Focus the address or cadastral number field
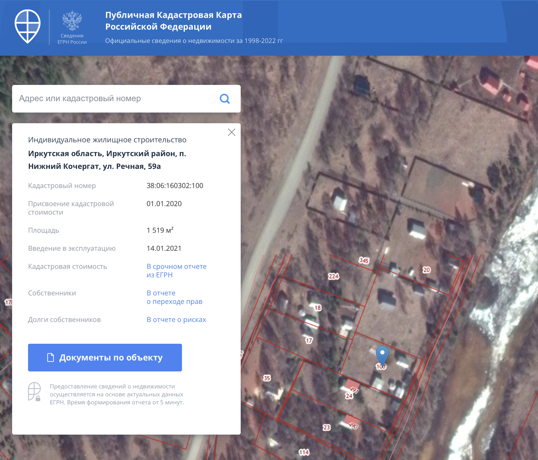 click(x=112, y=99)
